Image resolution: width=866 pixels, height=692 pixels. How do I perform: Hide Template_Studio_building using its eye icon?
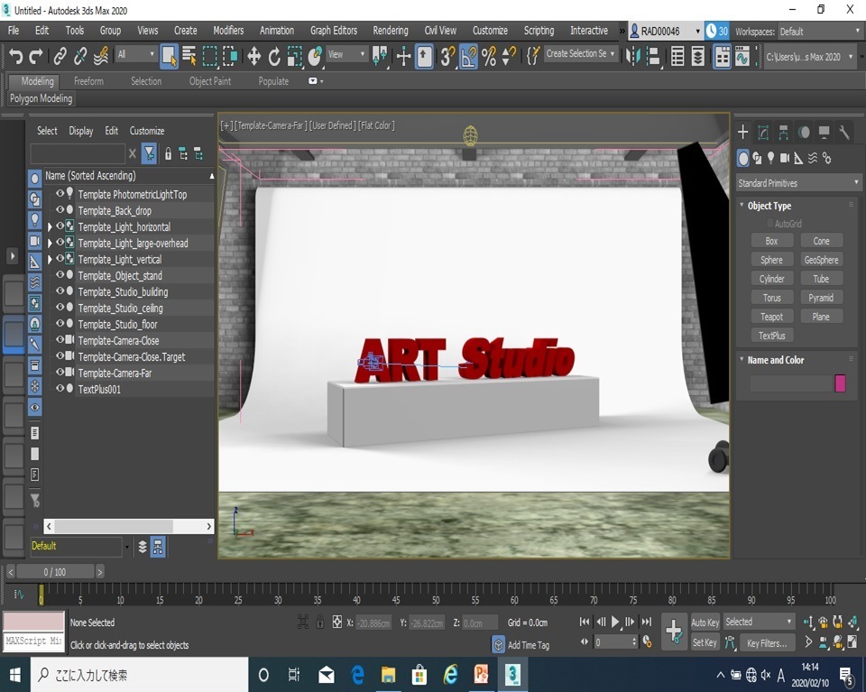(60, 291)
